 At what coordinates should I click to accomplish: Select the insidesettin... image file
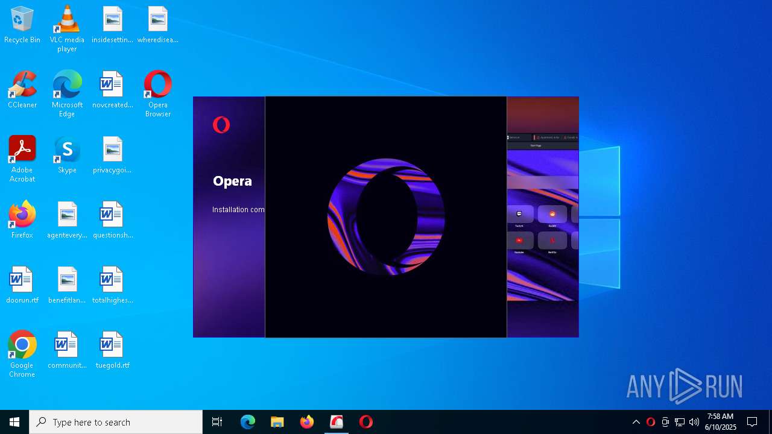point(112,25)
